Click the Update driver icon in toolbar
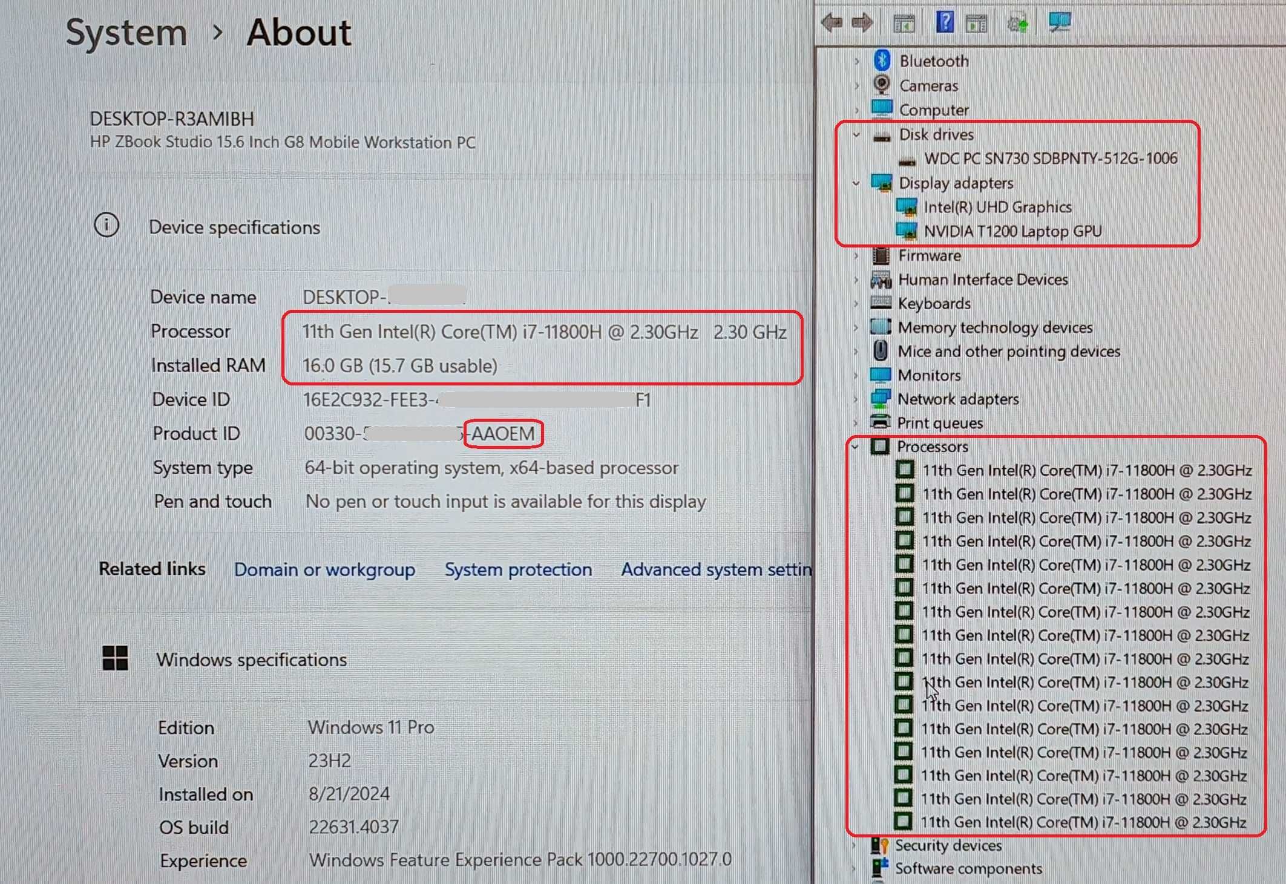This screenshot has width=1286, height=884. click(1017, 24)
